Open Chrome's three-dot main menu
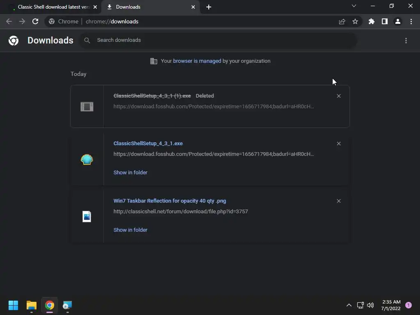This screenshot has height=315, width=420. pyautogui.click(x=411, y=21)
